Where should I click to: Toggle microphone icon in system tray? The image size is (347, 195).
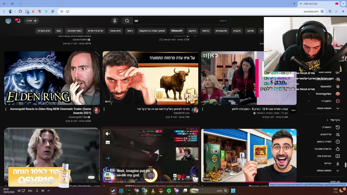37,191
